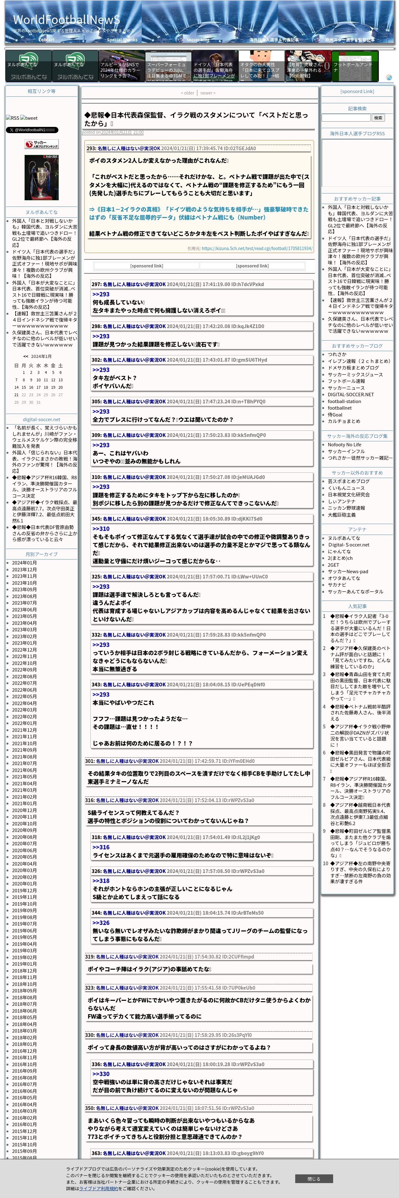The image size is (399, 1198).
Task: Open つれさか in recommended soccer blogs
Action: (x=337, y=354)
